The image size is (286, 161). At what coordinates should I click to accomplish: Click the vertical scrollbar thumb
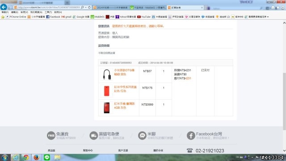click(284, 102)
